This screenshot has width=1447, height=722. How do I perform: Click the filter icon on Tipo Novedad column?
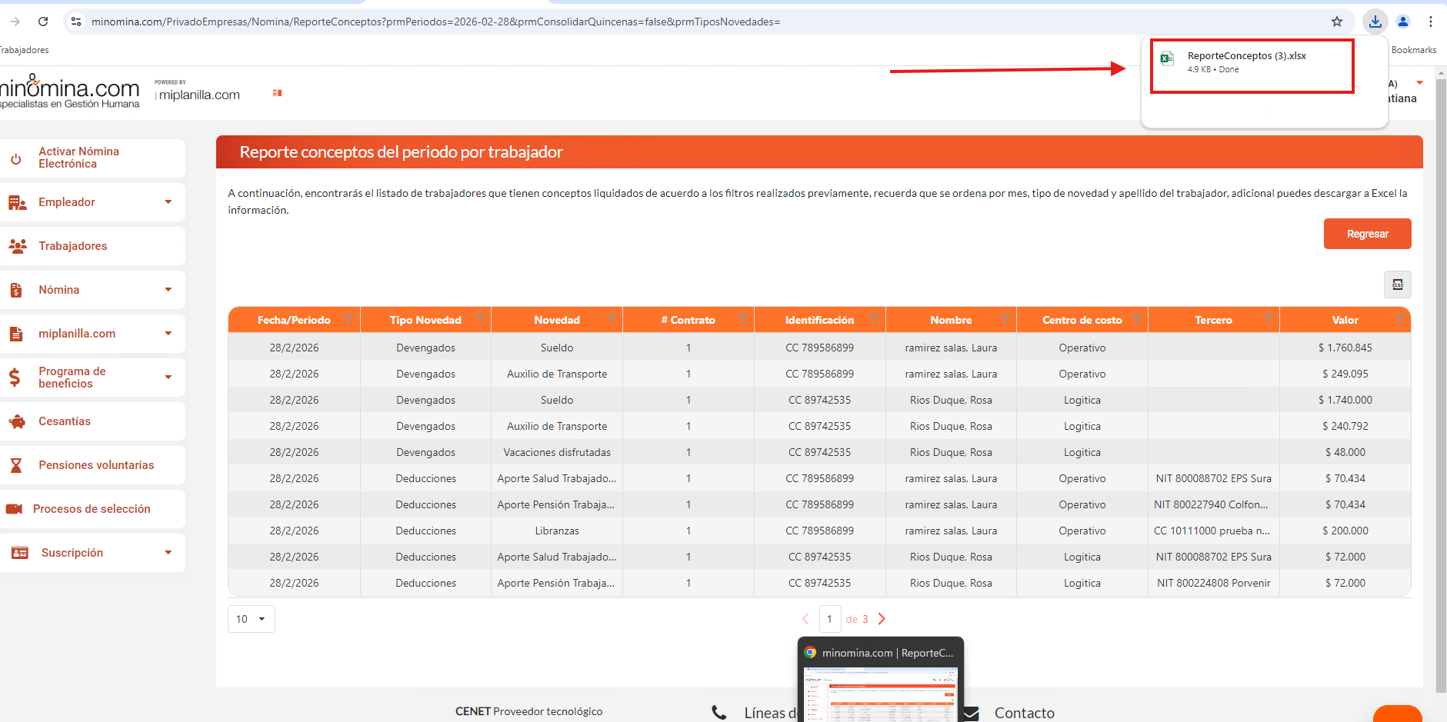(480, 318)
